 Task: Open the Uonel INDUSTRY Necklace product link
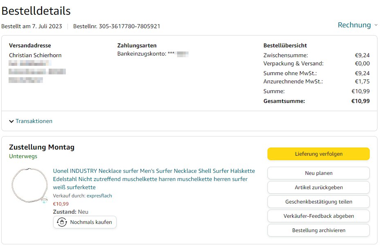(x=154, y=179)
